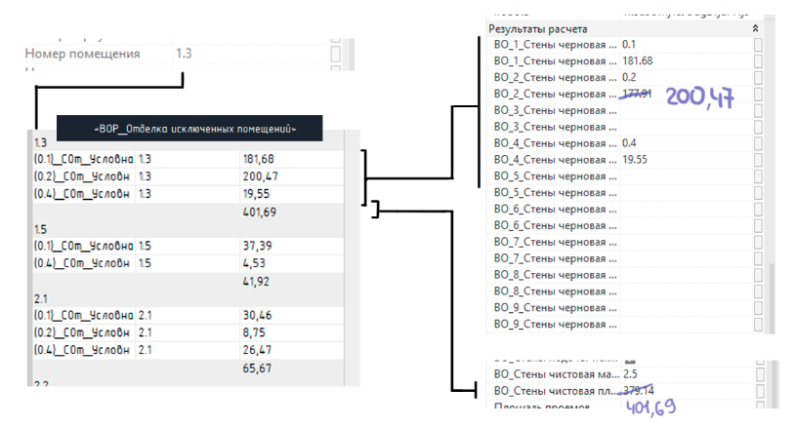Click the small button in the 19.55 property row
Screen dimensions: 796x427
pyautogui.click(x=758, y=160)
